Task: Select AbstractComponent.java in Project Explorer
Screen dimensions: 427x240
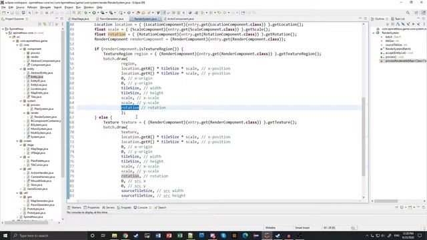Action: tap(43, 61)
